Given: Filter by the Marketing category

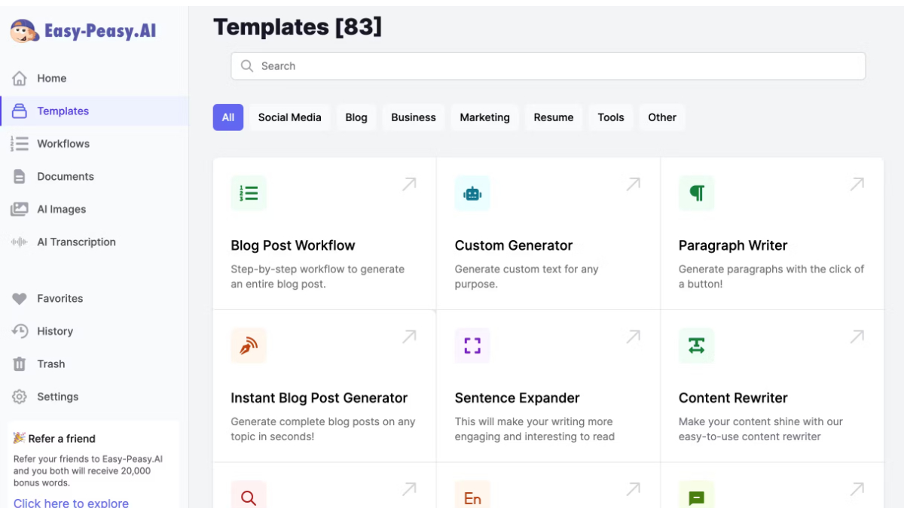Looking at the screenshot, I should pos(485,117).
